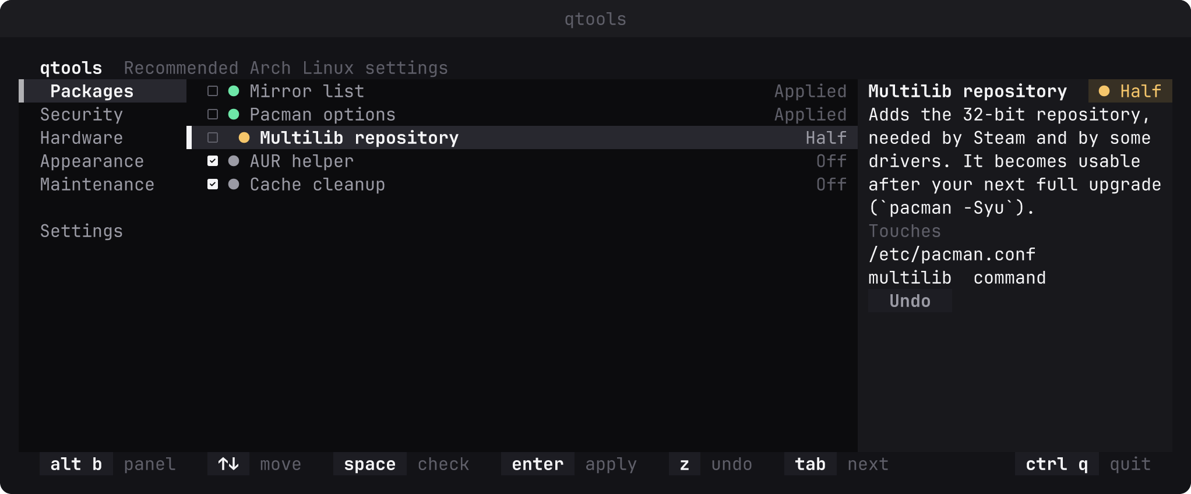
Task: Select the AUR helper row label
Action: click(302, 161)
